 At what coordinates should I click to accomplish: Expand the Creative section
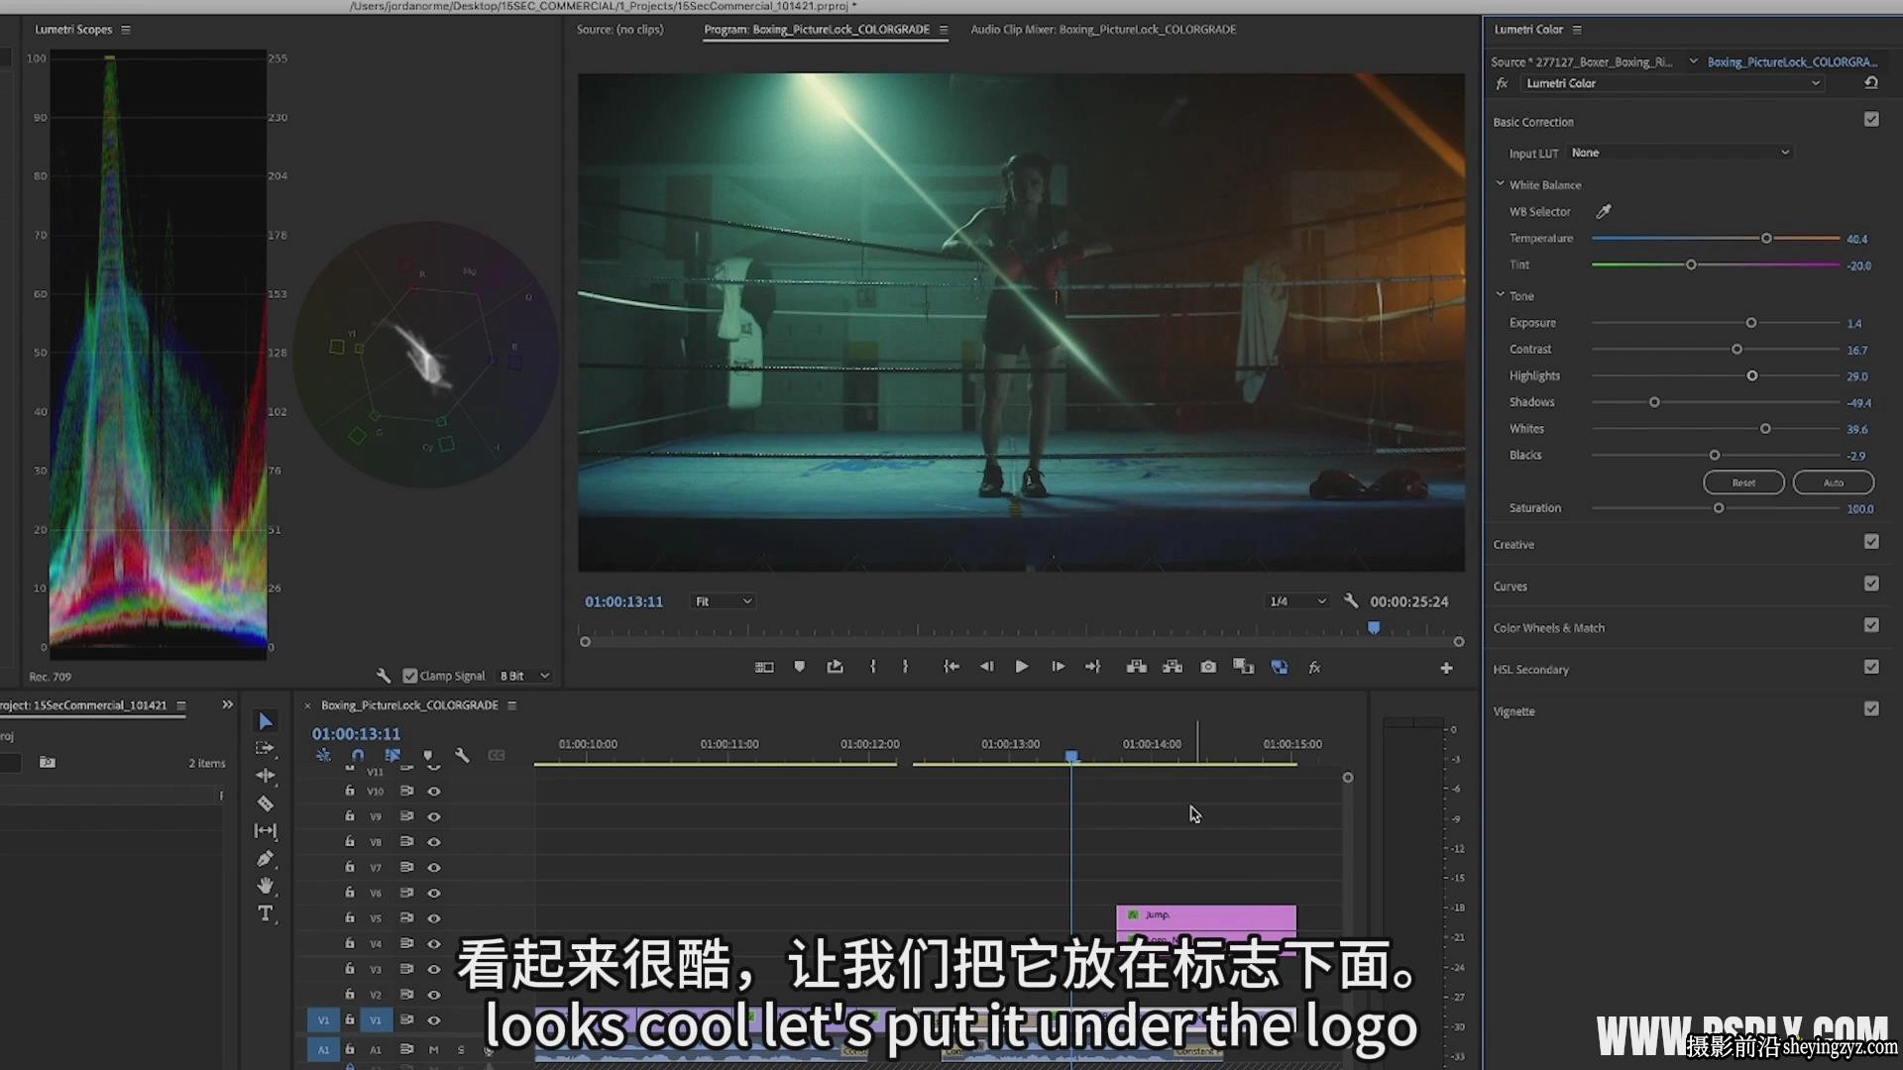pos(1513,545)
